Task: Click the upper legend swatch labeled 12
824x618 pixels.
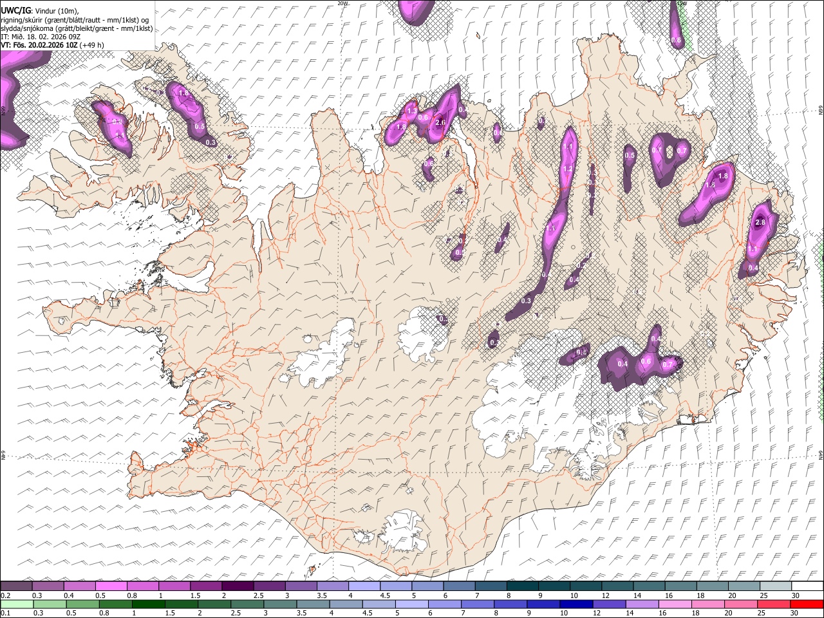Action: [x=617, y=586]
